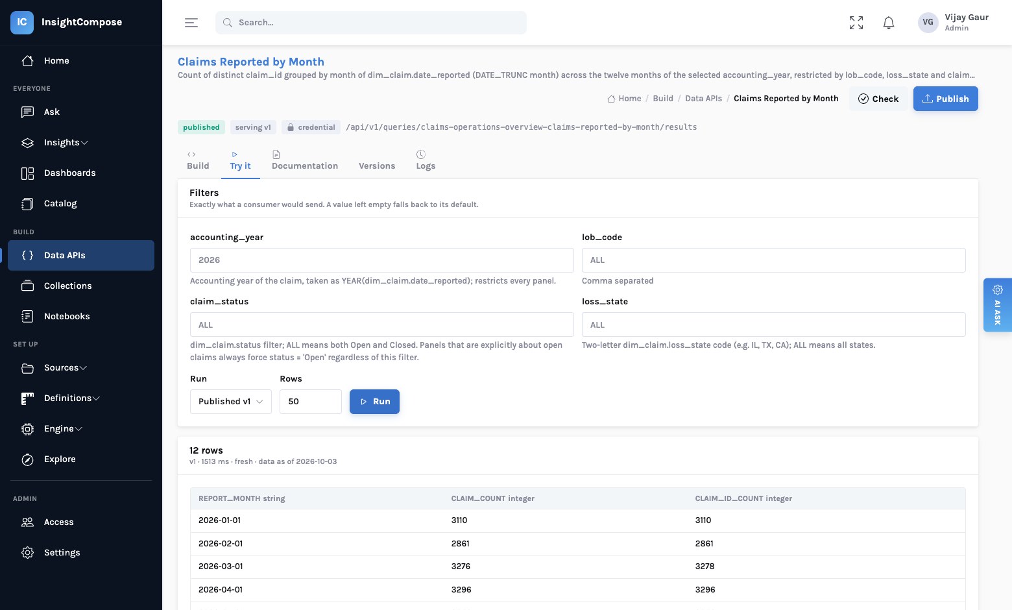The height and width of the screenshot is (610, 1012).
Task: Follow the Home breadcrumb link
Action: (x=624, y=99)
